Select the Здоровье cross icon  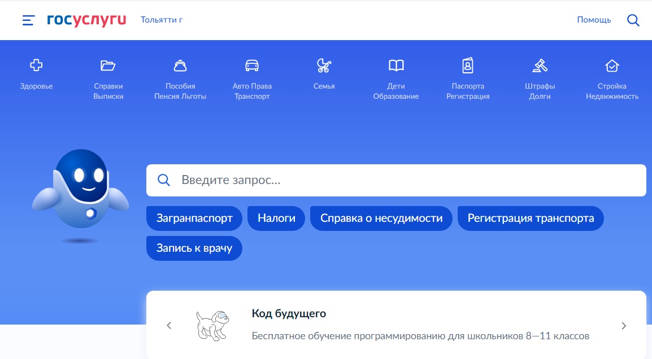point(36,65)
